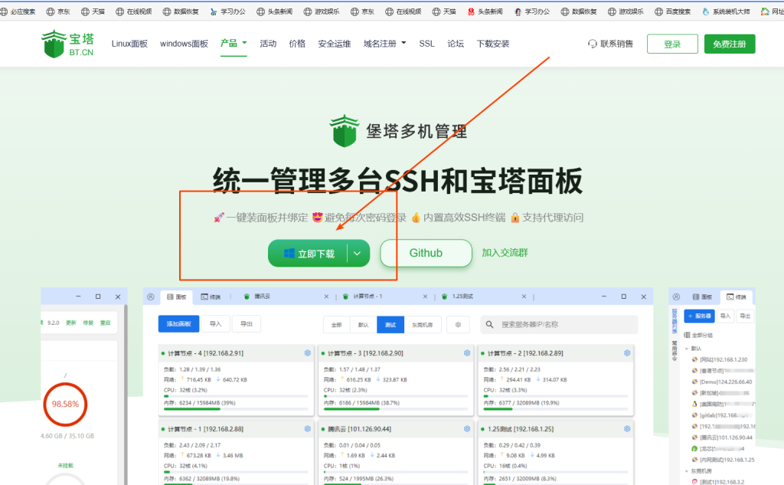This screenshot has width=784, height=485.
Task: Open the arrow dropdown beside 立即下载
Action: point(358,254)
